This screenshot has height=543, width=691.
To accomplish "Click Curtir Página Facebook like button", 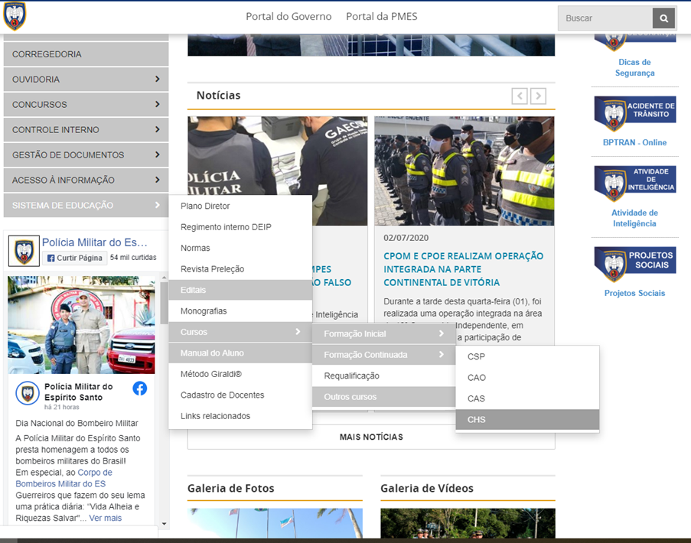I will [75, 258].
